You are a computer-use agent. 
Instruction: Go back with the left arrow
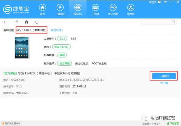[x=5, y=22]
